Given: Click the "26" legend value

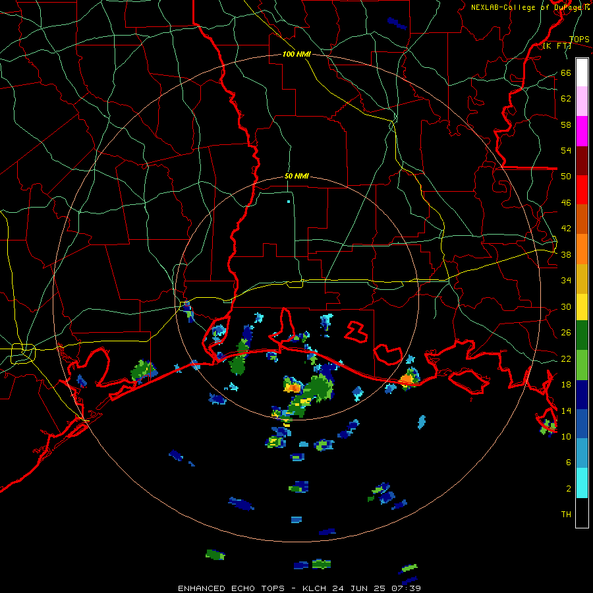Looking at the screenshot, I should tap(566, 333).
